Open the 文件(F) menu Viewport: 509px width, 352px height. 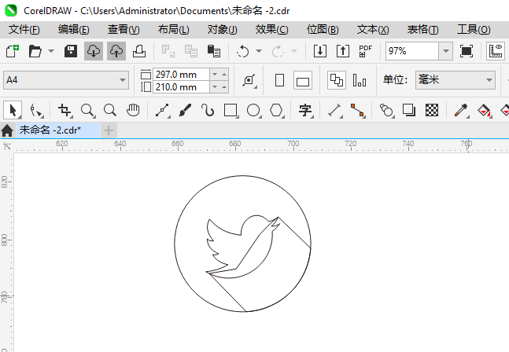(x=24, y=30)
